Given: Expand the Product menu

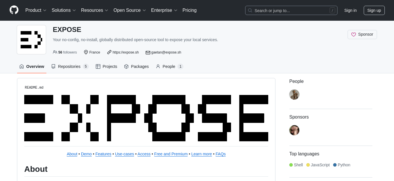Looking at the screenshot, I should pyautogui.click(x=36, y=10).
